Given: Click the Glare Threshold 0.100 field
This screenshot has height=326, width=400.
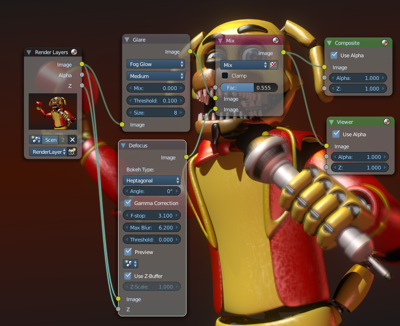Looking at the screenshot, I should coord(155,101).
